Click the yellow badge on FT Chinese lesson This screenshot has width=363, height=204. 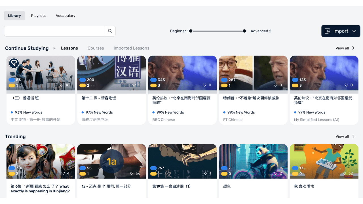tap(224, 85)
